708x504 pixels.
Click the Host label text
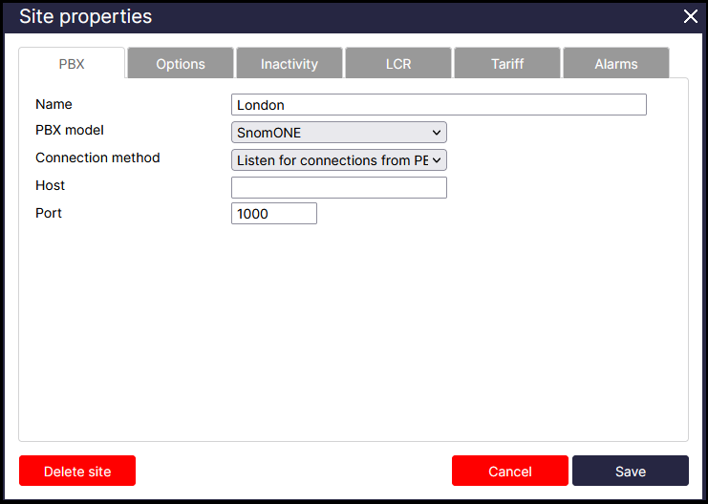50,185
